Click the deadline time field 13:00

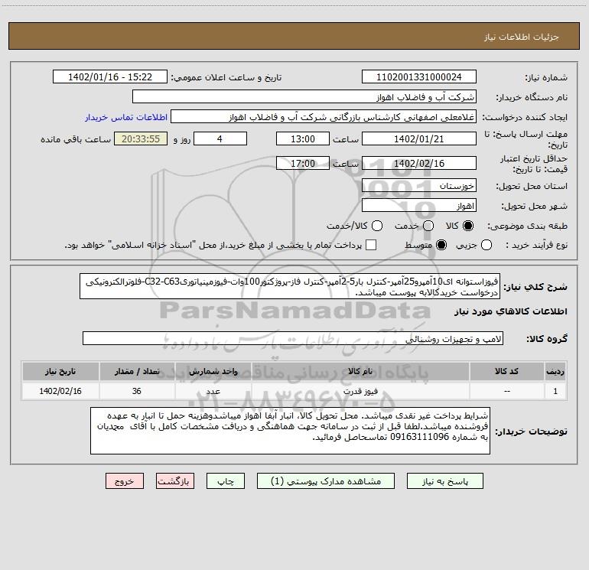(x=303, y=138)
